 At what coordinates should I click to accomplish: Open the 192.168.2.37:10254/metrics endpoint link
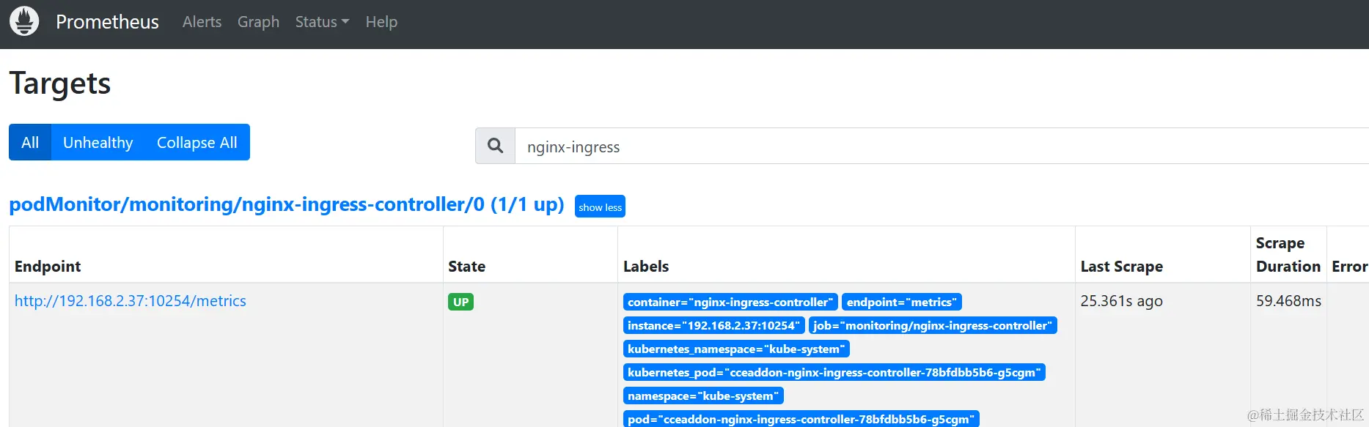[x=131, y=301]
